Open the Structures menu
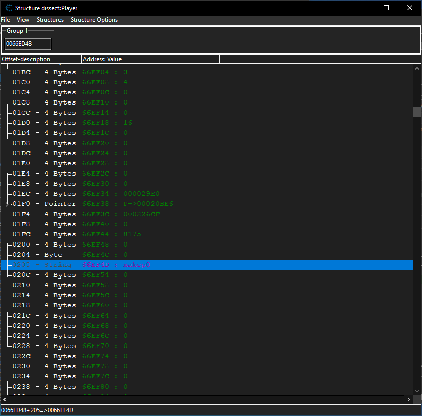The width and height of the screenshot is (422, 416). coord(50,20)
